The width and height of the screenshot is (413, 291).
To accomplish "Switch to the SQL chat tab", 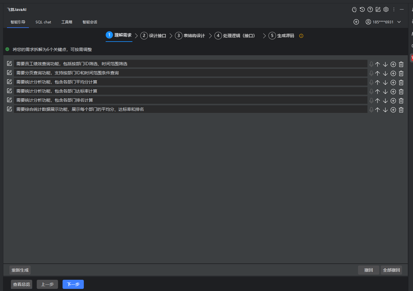I will (43, 22).
